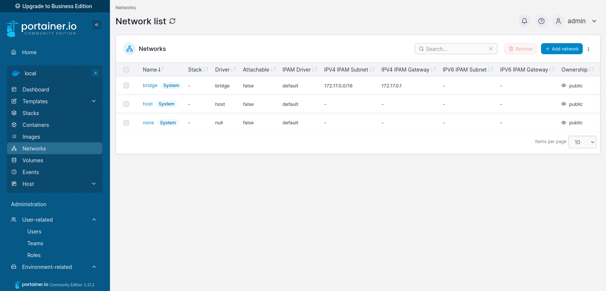The width and height of the screenshot is (606, 291).
Task: Open the Teams admin page
Action: [x=35, y=243]
